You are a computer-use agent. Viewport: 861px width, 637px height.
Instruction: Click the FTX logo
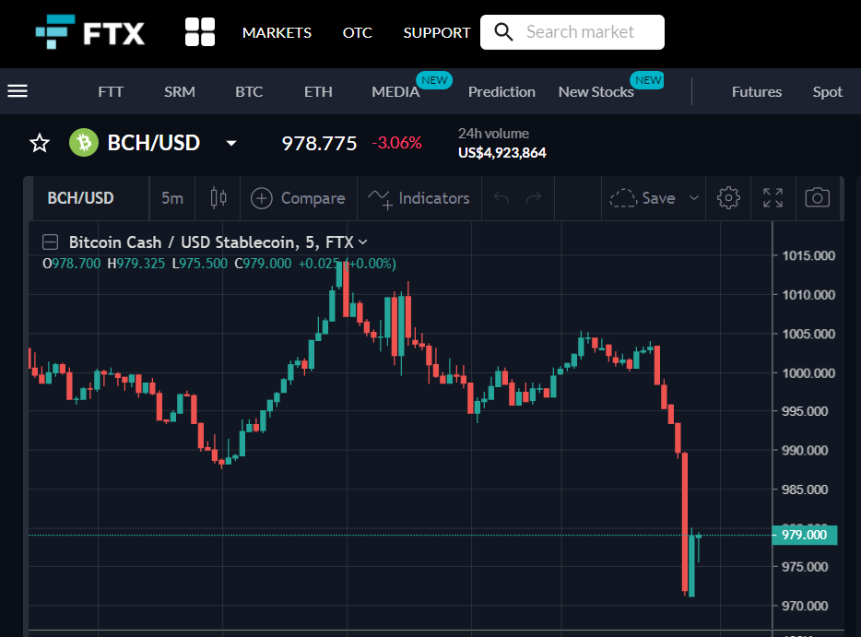click(x=90, y=32)
